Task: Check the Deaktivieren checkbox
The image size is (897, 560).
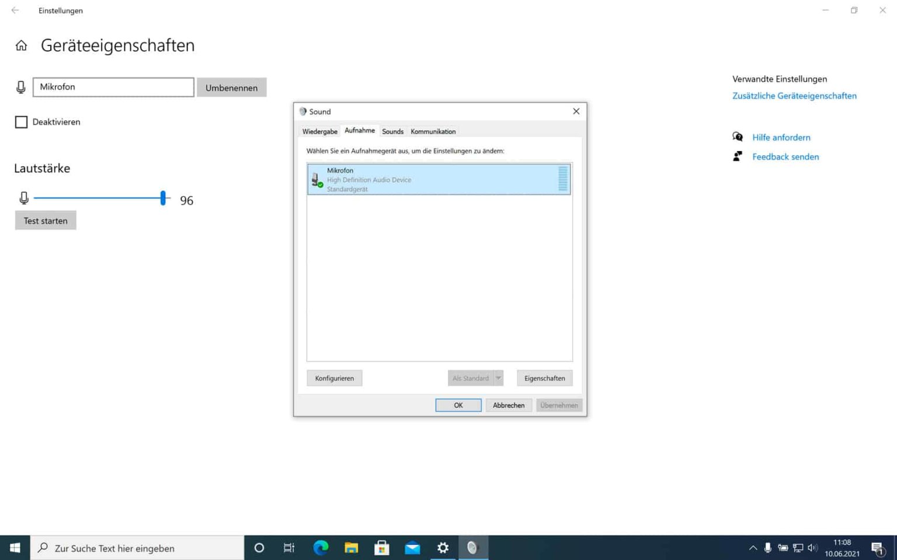Action: (x=21, y=121)
